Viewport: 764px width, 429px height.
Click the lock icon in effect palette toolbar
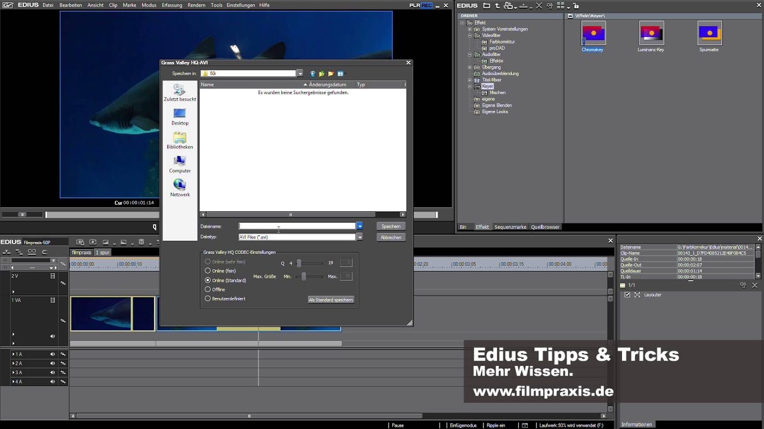click(x=575, y=5)
